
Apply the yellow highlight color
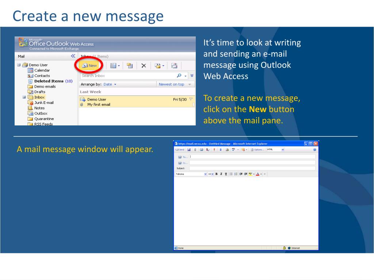(x=250, y=174)
